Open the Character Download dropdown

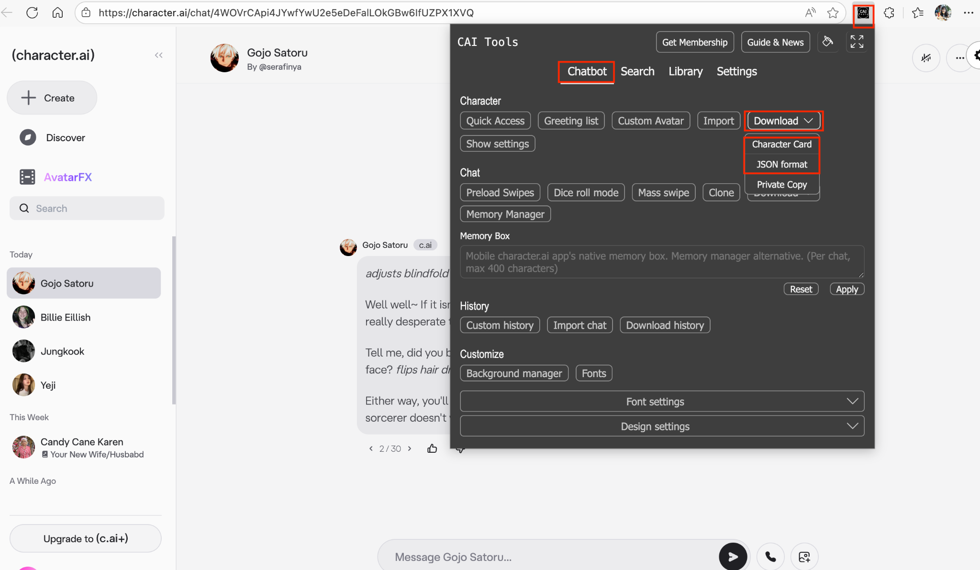(783, 121)
